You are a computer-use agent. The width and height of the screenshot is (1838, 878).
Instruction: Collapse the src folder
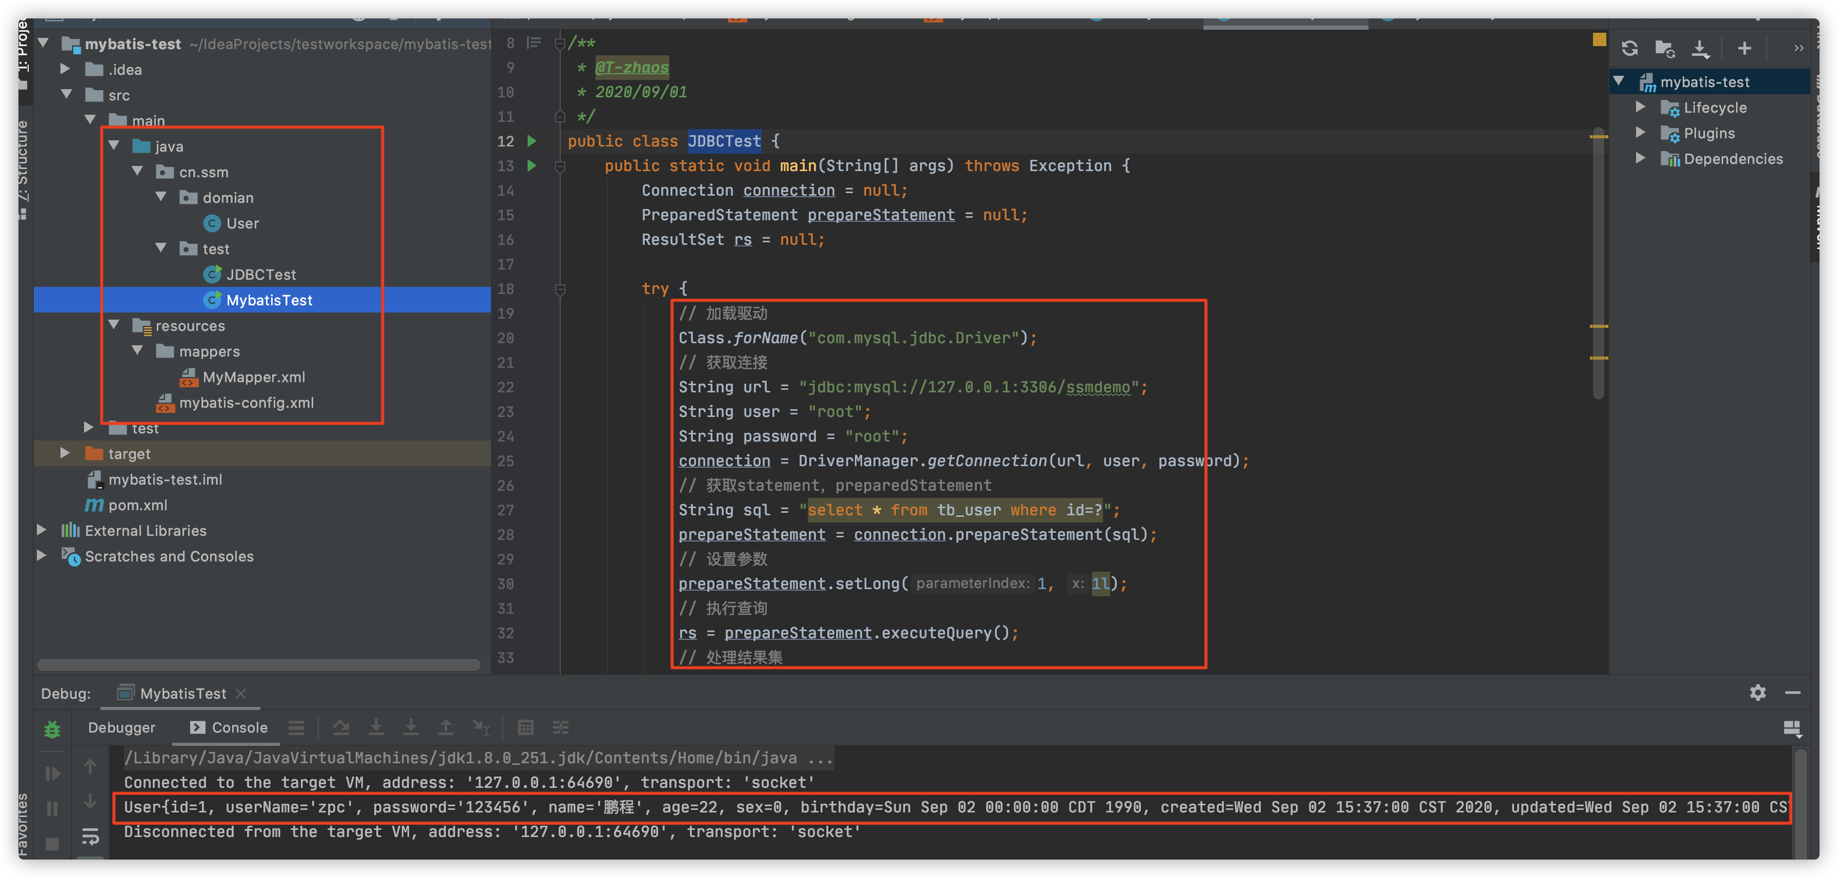pos(66,95)
